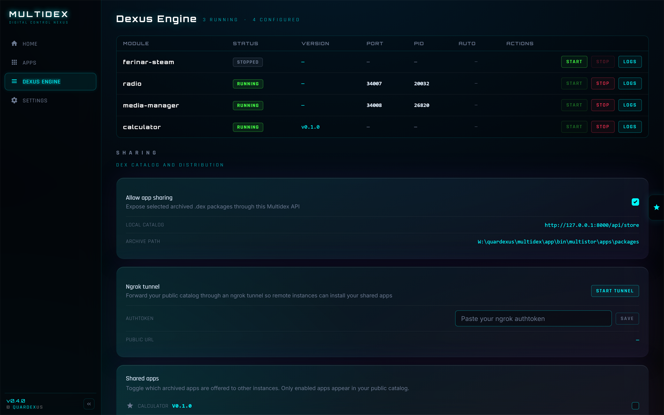Click media-manager PID 26820
The height and width of the screenshot is (415, 664).
[x=422, y=105]
